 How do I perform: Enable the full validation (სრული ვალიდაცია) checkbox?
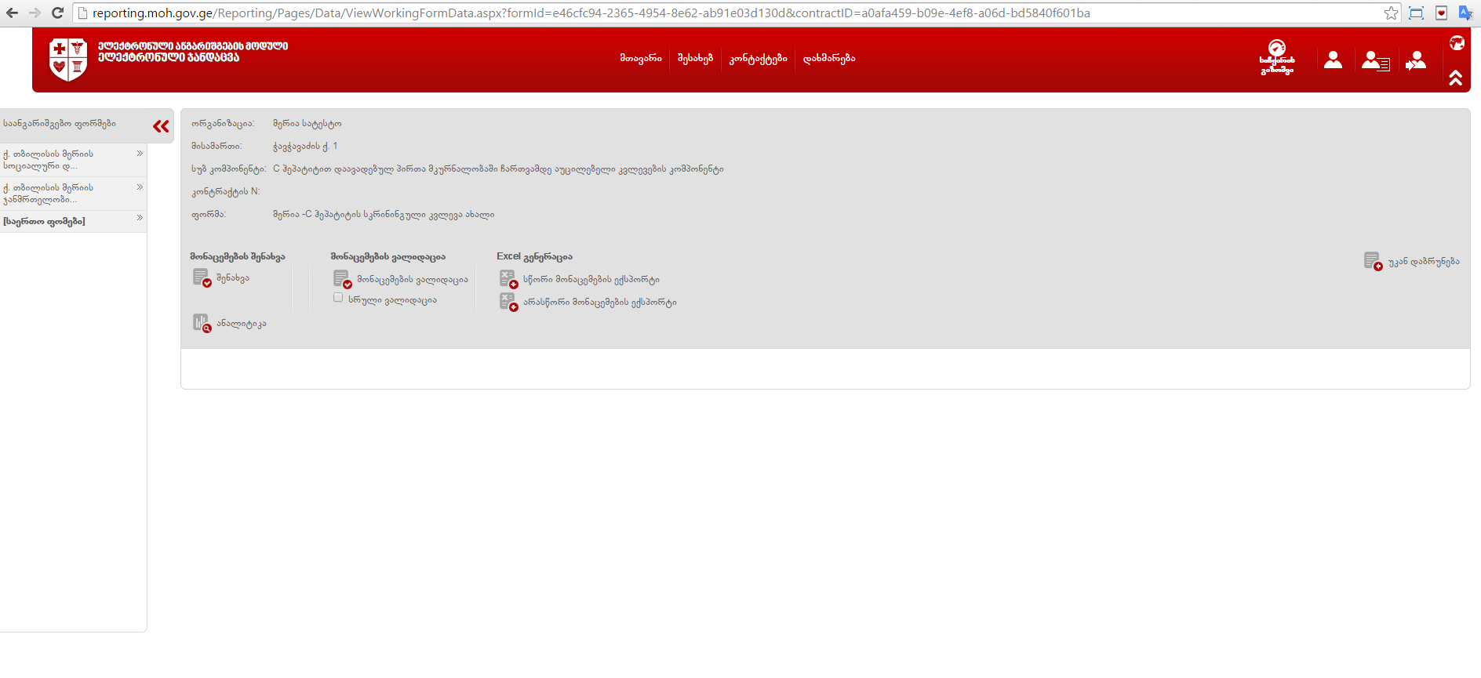point(338,298)
